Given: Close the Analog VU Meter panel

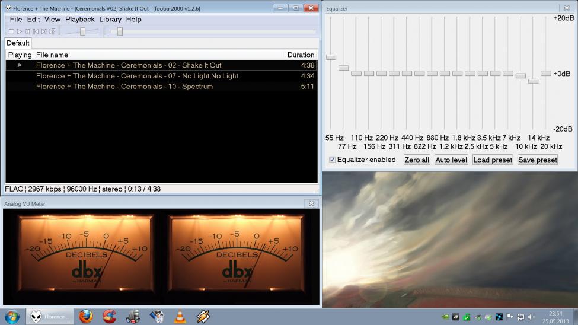Looking at the screenshot, I should (x=311, y=203).
